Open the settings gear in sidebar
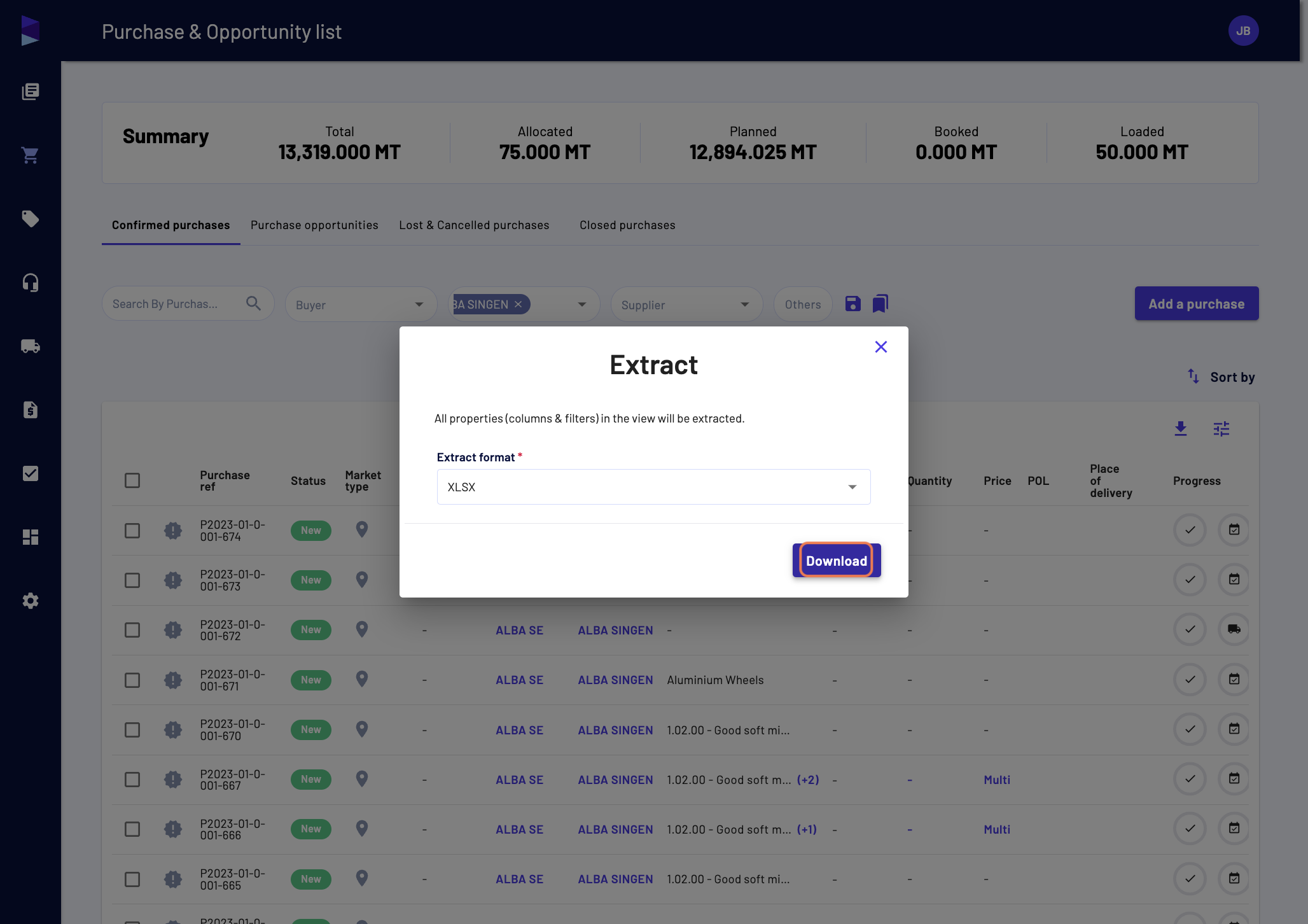Image resolution: width=1308 pixels, height=924 pixels. (31, 601)
